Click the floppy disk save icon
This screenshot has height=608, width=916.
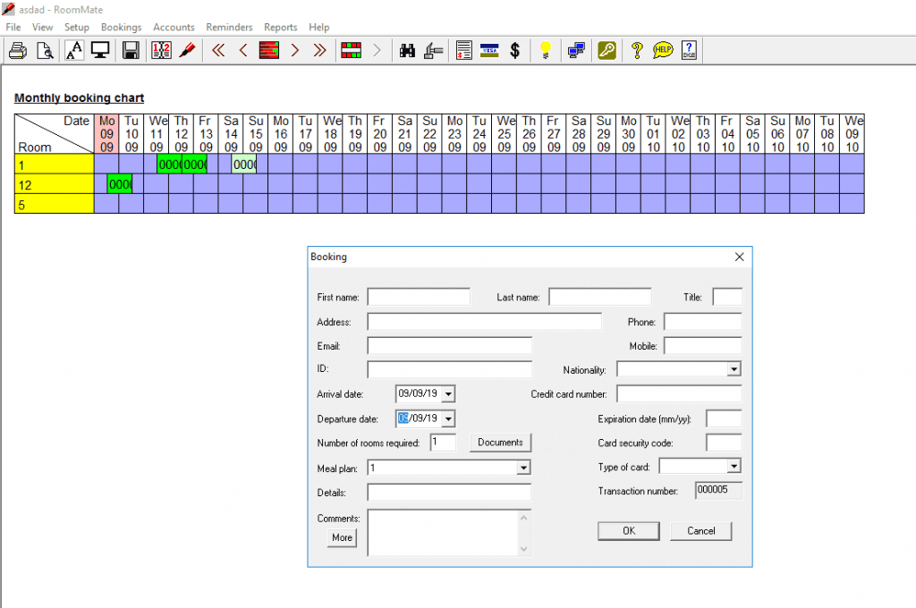point(131,51)
